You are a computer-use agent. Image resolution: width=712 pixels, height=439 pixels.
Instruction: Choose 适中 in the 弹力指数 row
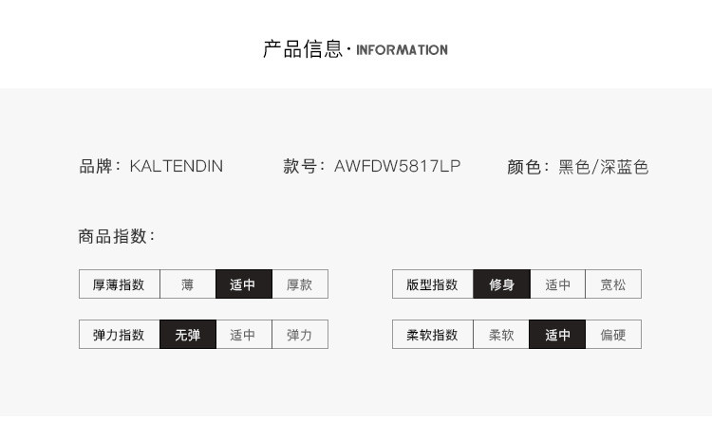[x=244, y=335]
